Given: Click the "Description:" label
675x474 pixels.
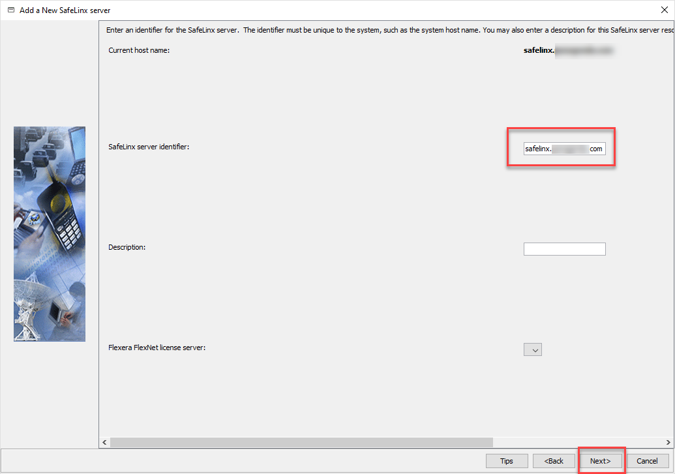Looking at the screenshot, I should pos(127,247).
